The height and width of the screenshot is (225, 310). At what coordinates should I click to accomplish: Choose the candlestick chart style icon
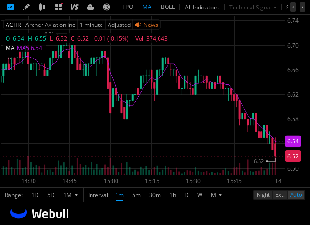click(x=42, y=7)
